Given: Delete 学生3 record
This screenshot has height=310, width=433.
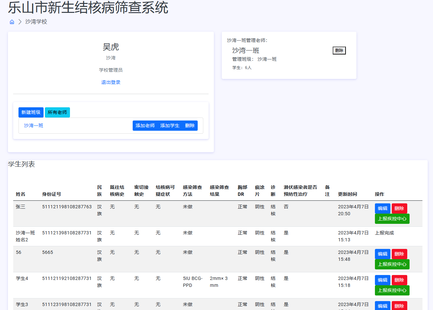Looking at the screenshot, I should coord(399,306).
